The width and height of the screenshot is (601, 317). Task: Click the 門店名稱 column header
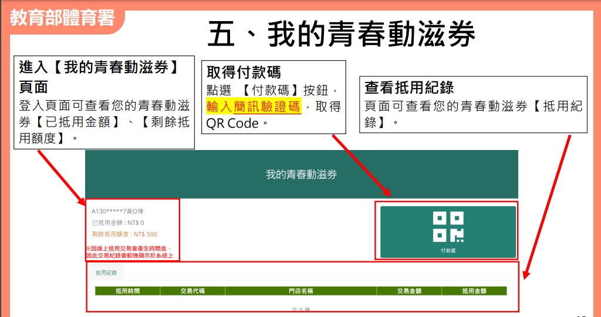coord(301,291)
